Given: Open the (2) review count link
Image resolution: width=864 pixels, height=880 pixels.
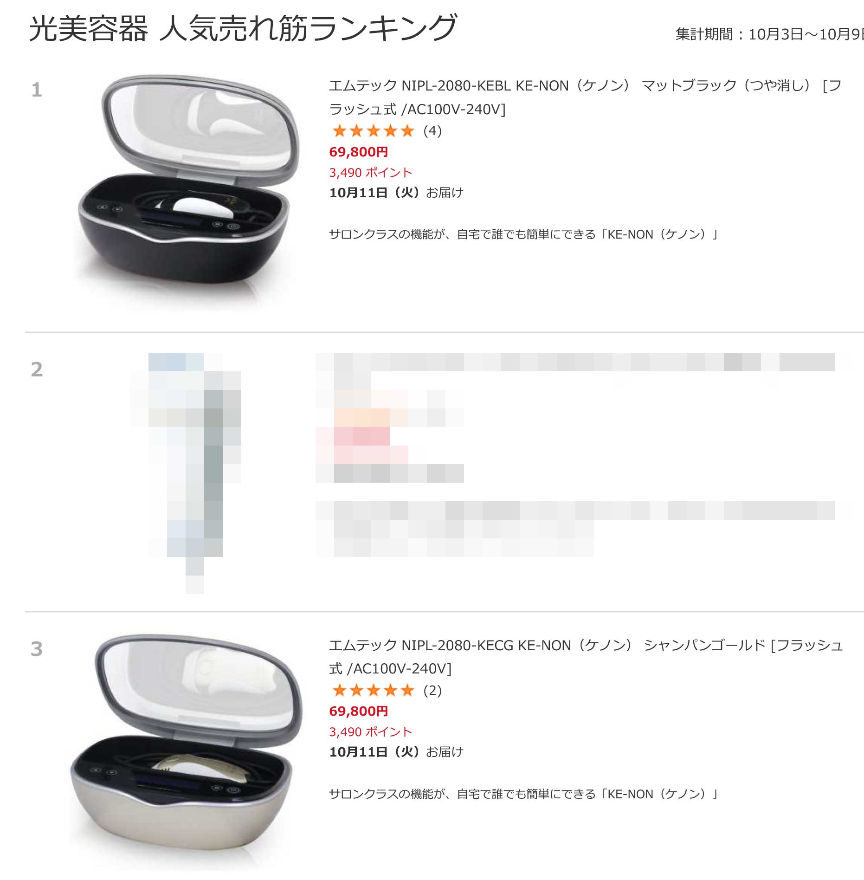Looking at the screenshot, I should tap(432, 691).
